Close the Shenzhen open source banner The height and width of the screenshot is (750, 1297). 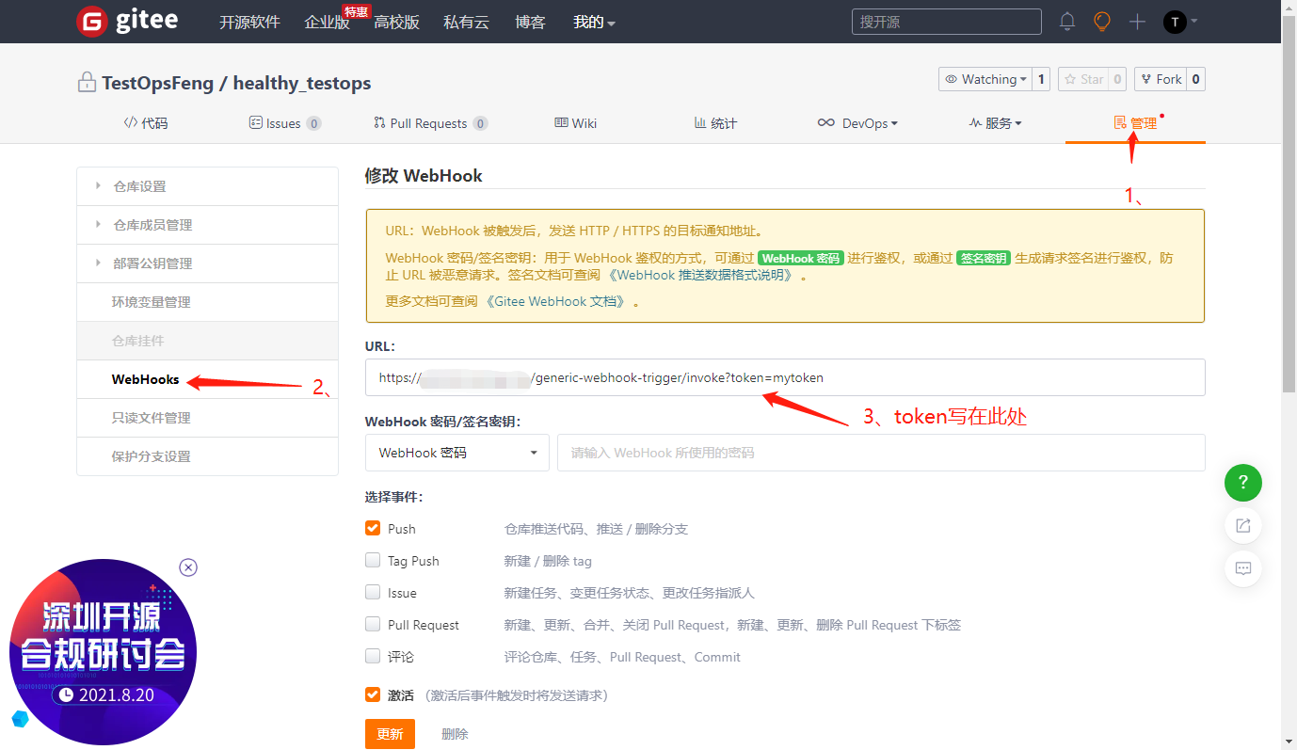[188, 567]
